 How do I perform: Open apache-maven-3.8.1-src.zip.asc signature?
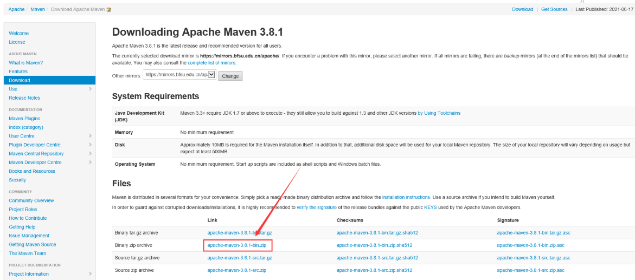coord(530,270)
